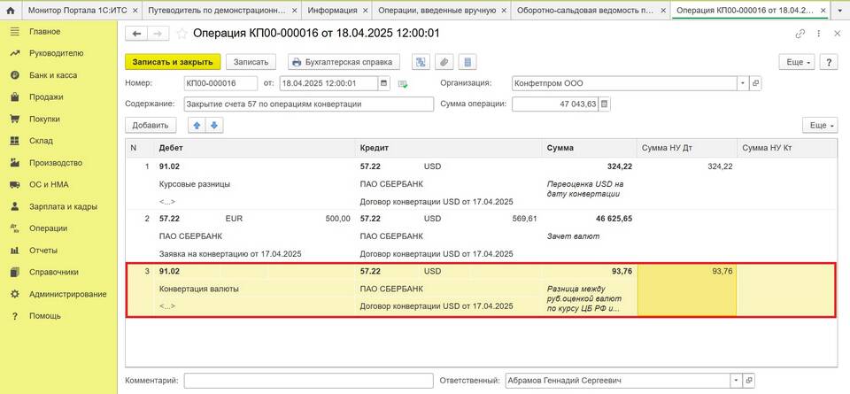The height and width of the screenshot is (394, 850).
Task: Copy link to this operation
Action: pos(800,34)
